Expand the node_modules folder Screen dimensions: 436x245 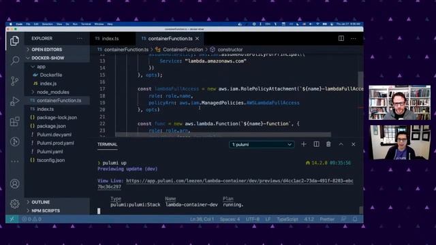53,92
